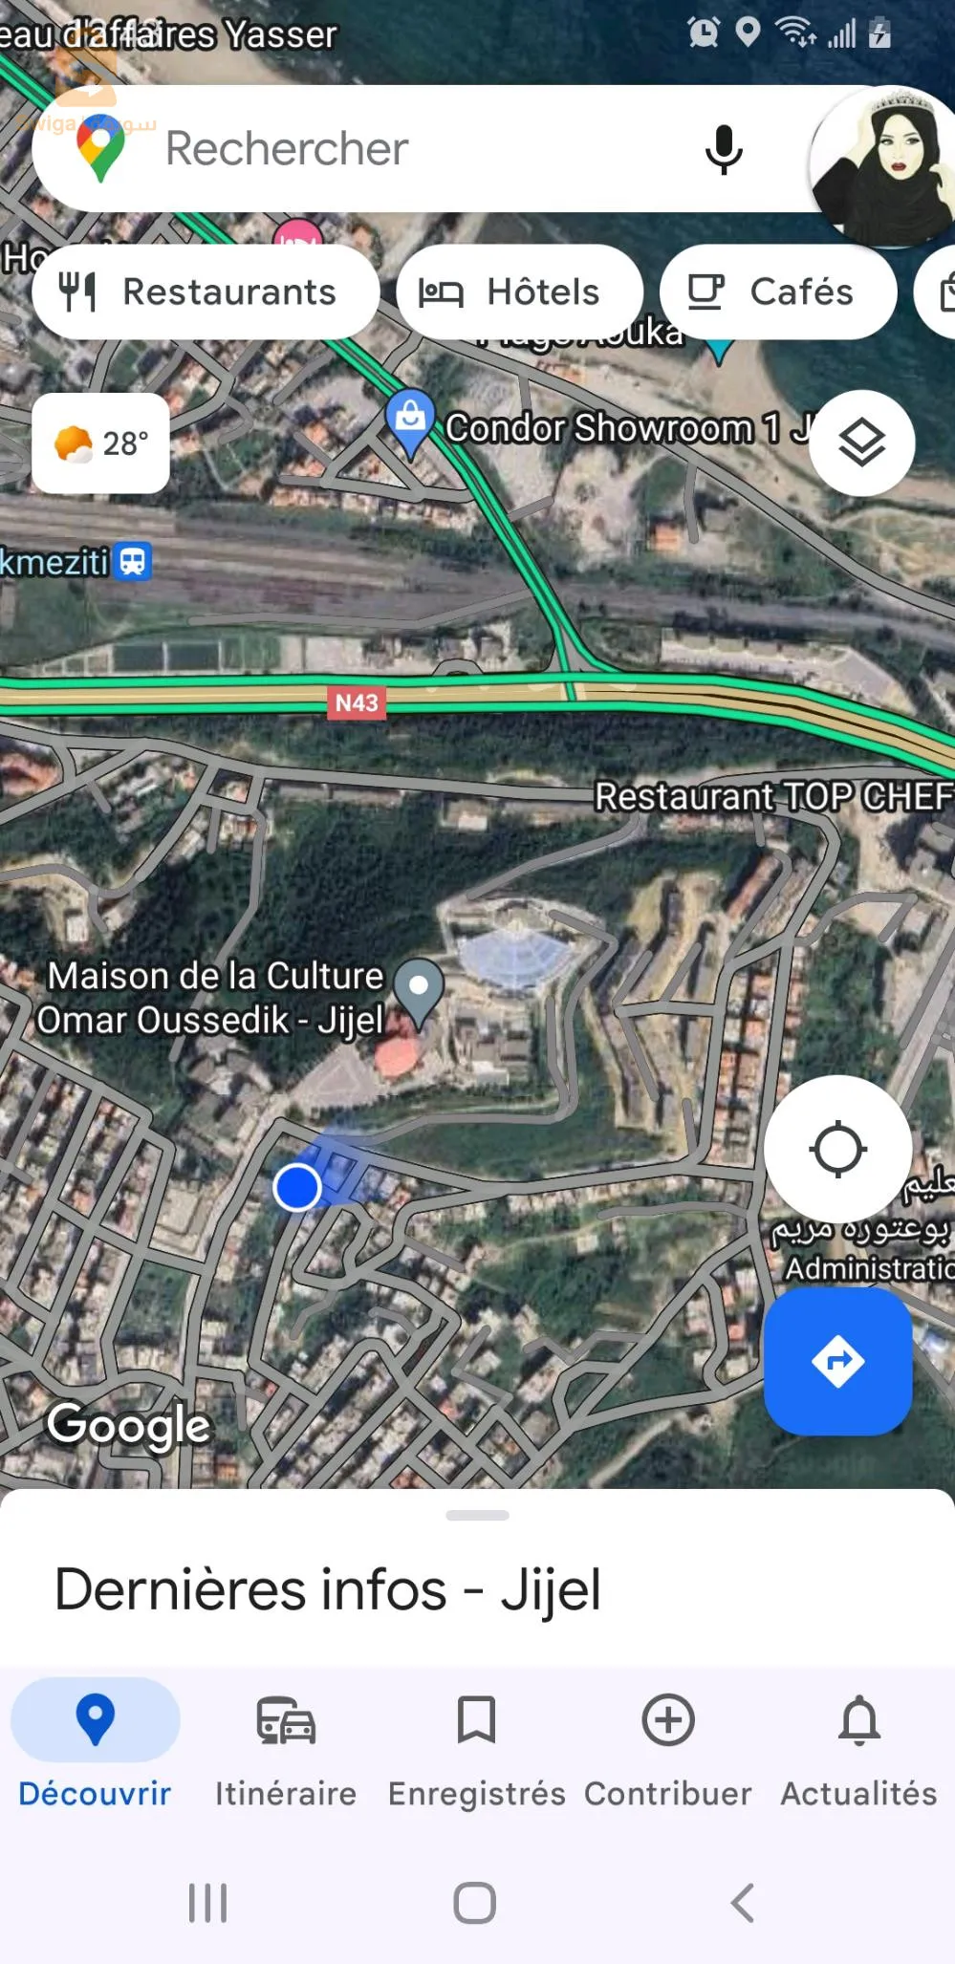Select the Condor Showroom shopping pin

pos(411,422)
